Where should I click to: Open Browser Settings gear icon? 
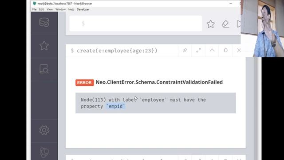coord(44,130)
